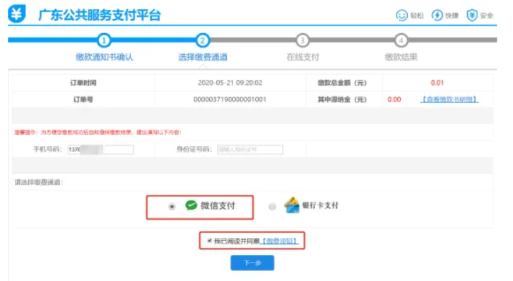
Task: Open the 缴费须知 link
Action: point(279,241)
